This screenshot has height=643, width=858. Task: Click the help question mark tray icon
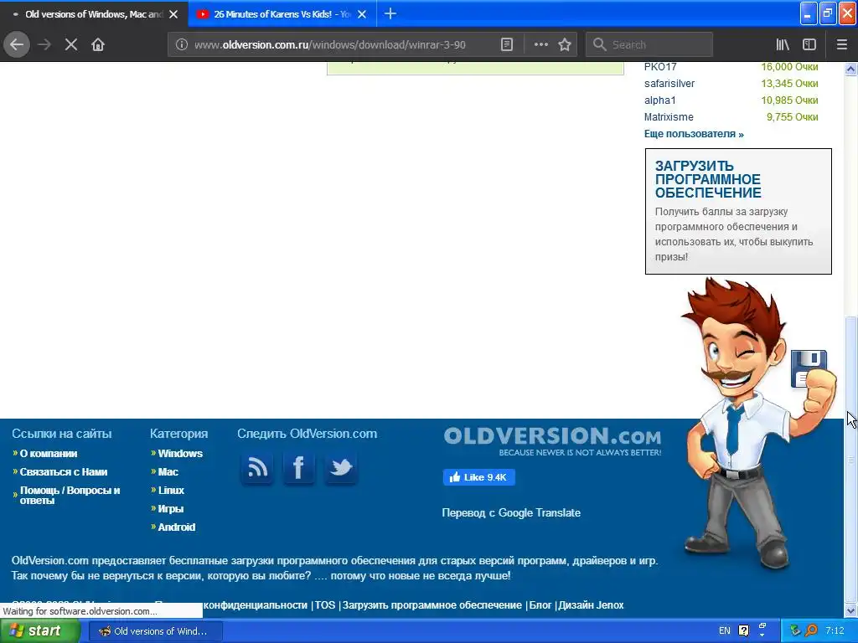pyautogui.click(x=744, y=631)
